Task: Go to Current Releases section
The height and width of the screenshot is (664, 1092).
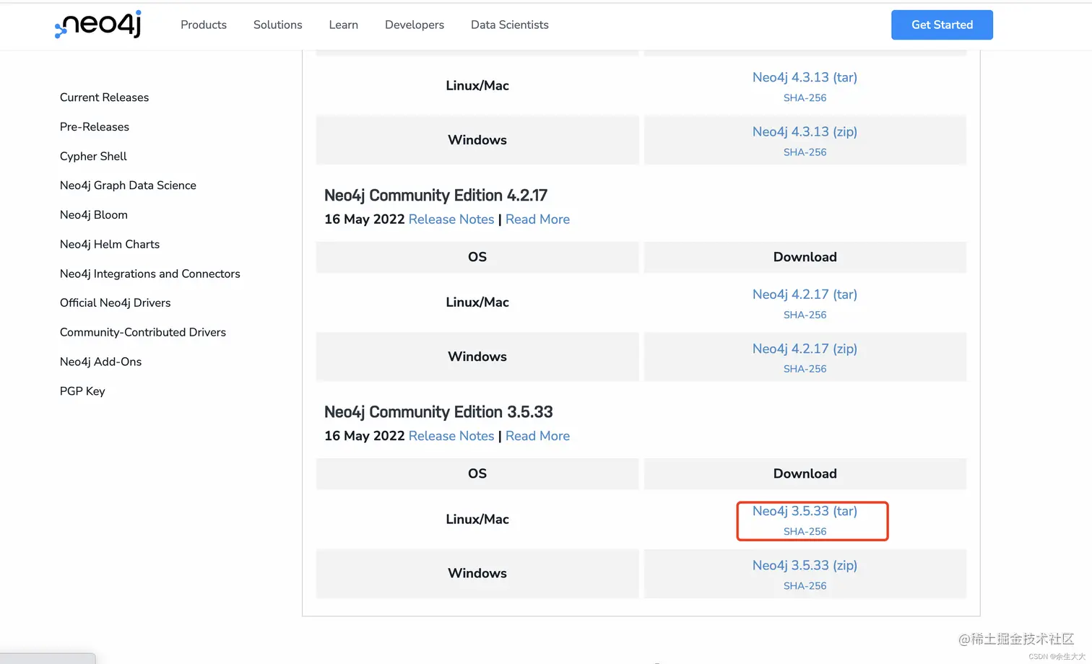Action: coord(104,97)
